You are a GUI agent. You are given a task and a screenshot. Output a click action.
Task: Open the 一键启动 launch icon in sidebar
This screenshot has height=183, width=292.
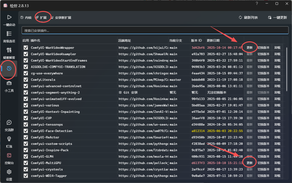[x=9, y=17]
